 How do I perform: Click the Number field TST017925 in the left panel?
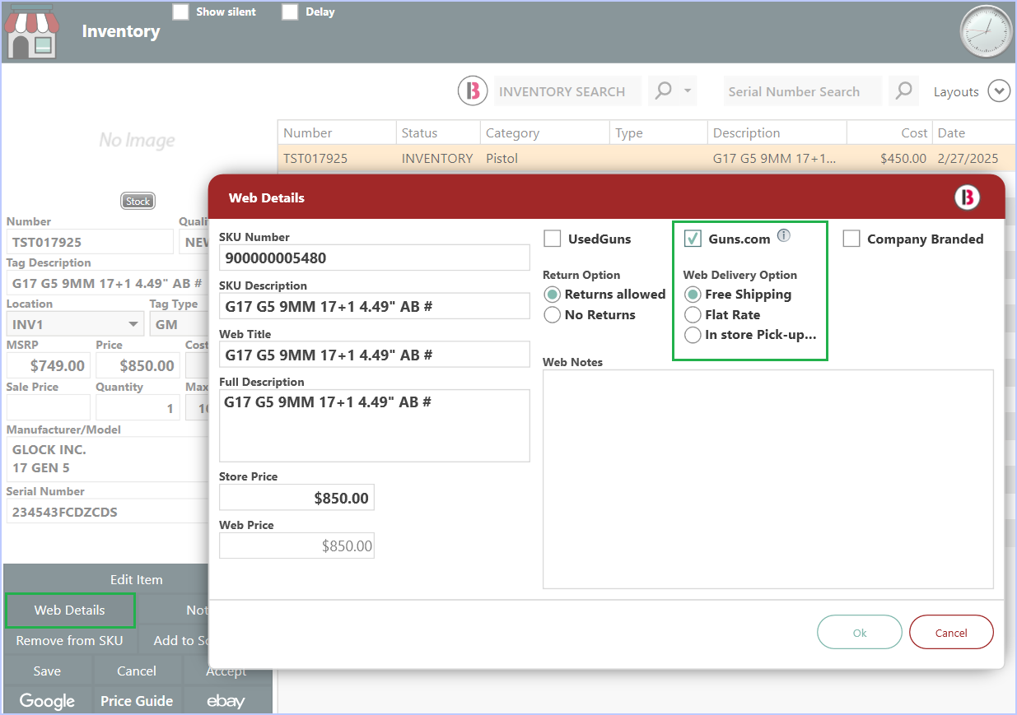[x=90, y=242]
